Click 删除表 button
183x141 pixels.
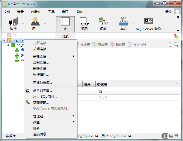(118, 44)
